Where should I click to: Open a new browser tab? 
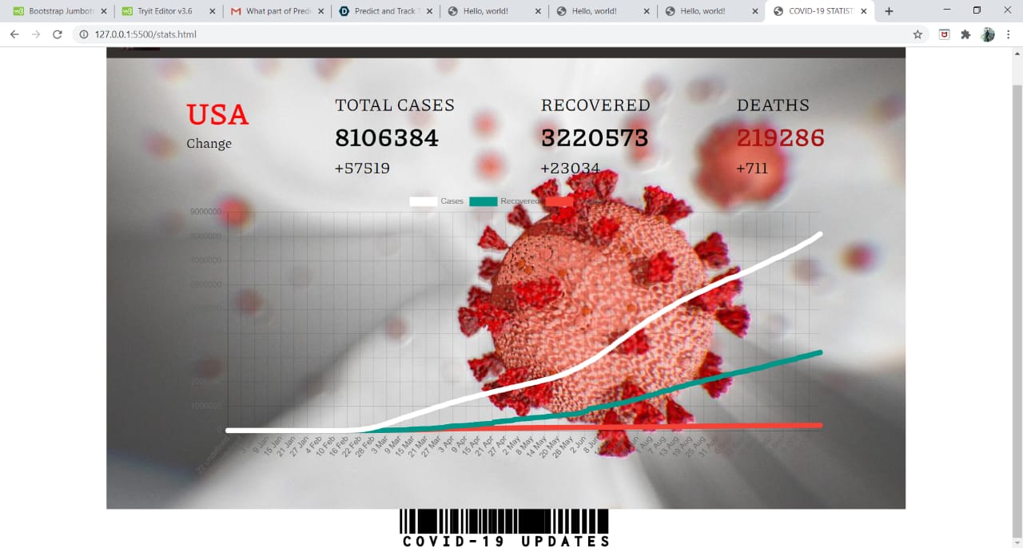coord(889,11)
